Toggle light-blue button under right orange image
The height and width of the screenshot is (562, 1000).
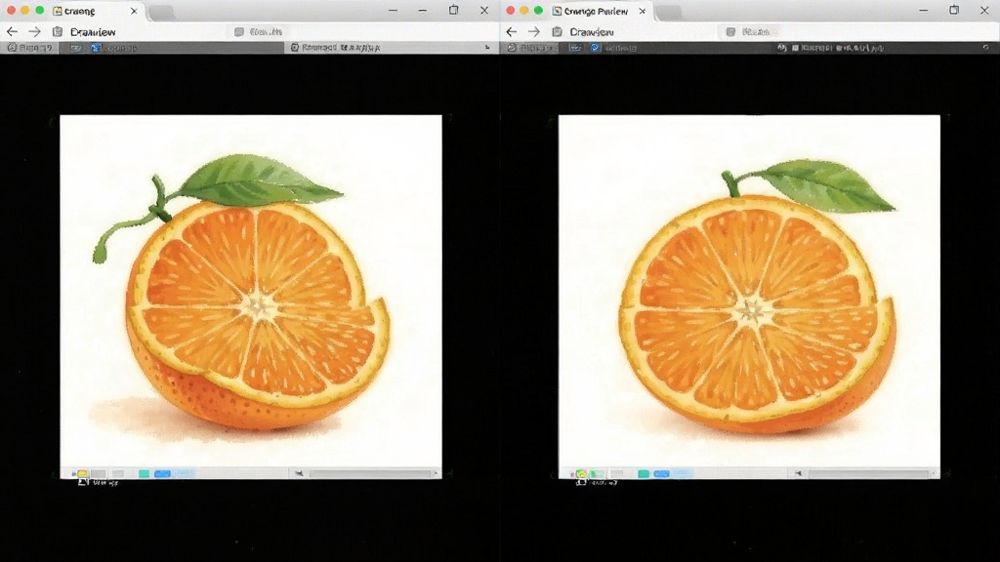[682, 473]
